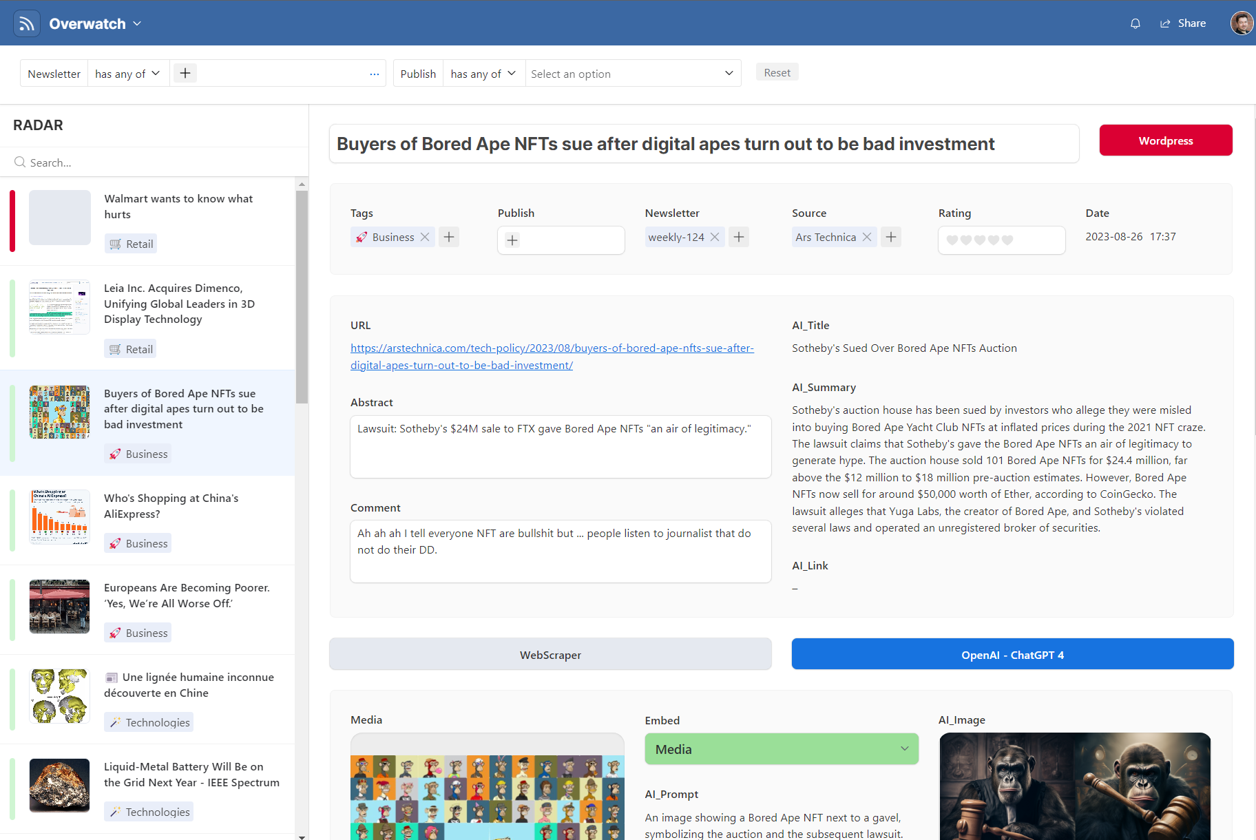
Task: Add a new tag with plus icon
Action: point(449,237)
